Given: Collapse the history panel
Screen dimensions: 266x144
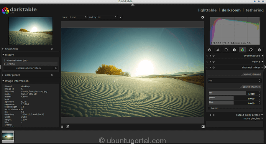Looking at the screenshot, I should 3,55.
